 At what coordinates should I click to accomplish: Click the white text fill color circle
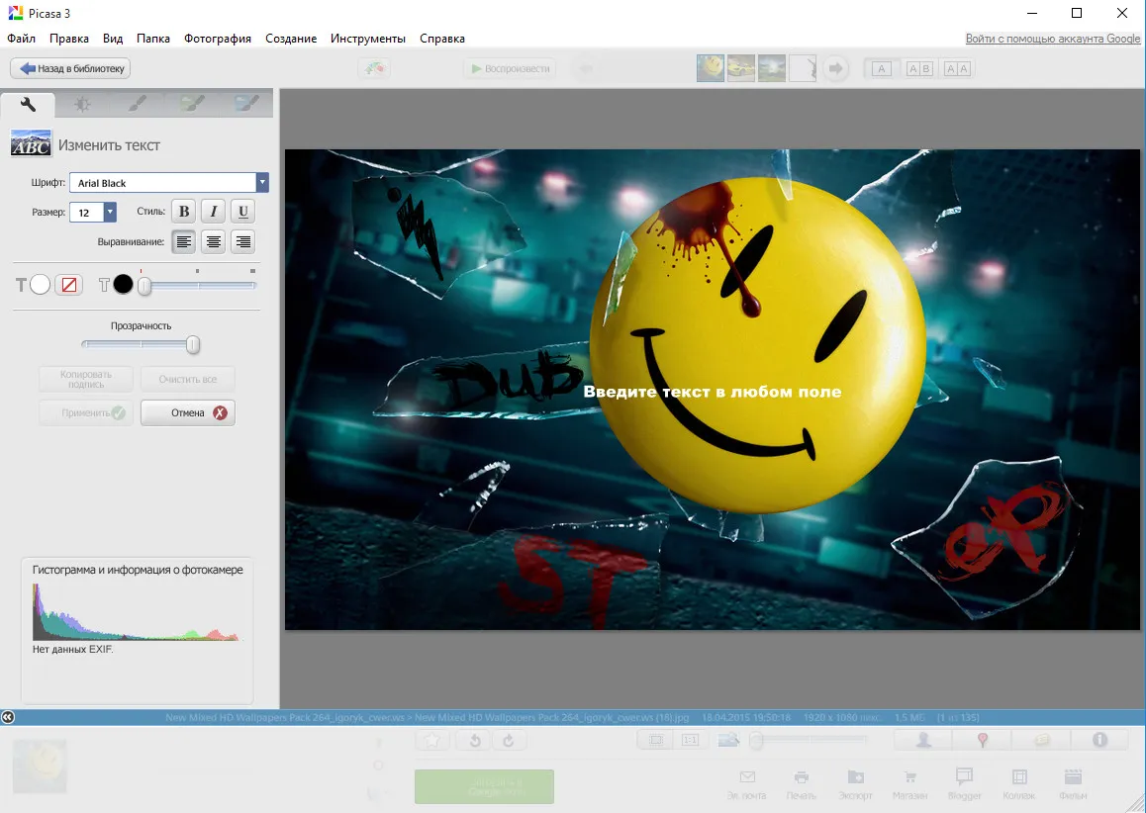pyautogui.click(x=41, y=285)
